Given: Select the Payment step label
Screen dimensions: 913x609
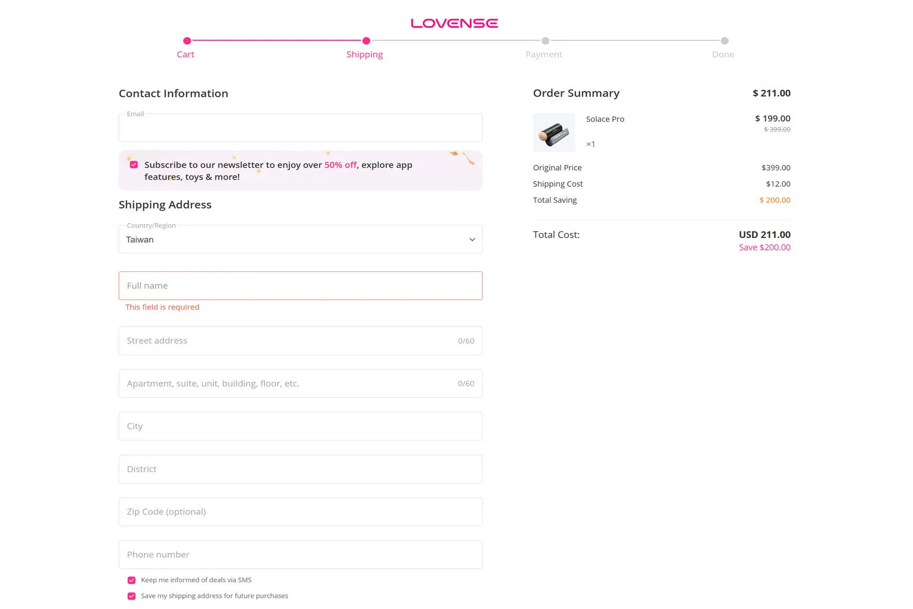Looking at the screenshot, I should coord(544,54).
